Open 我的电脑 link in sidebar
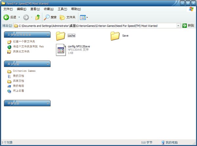This screenshot has width=197, height=146. [18, 86]
